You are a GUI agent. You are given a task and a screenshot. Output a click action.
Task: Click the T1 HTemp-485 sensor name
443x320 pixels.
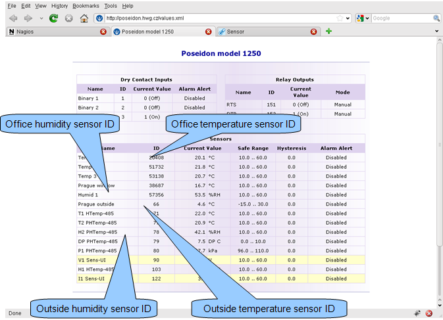(x=96, y=214)
